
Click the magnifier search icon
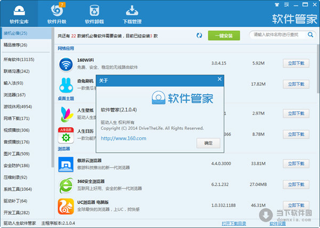[310, 35]
